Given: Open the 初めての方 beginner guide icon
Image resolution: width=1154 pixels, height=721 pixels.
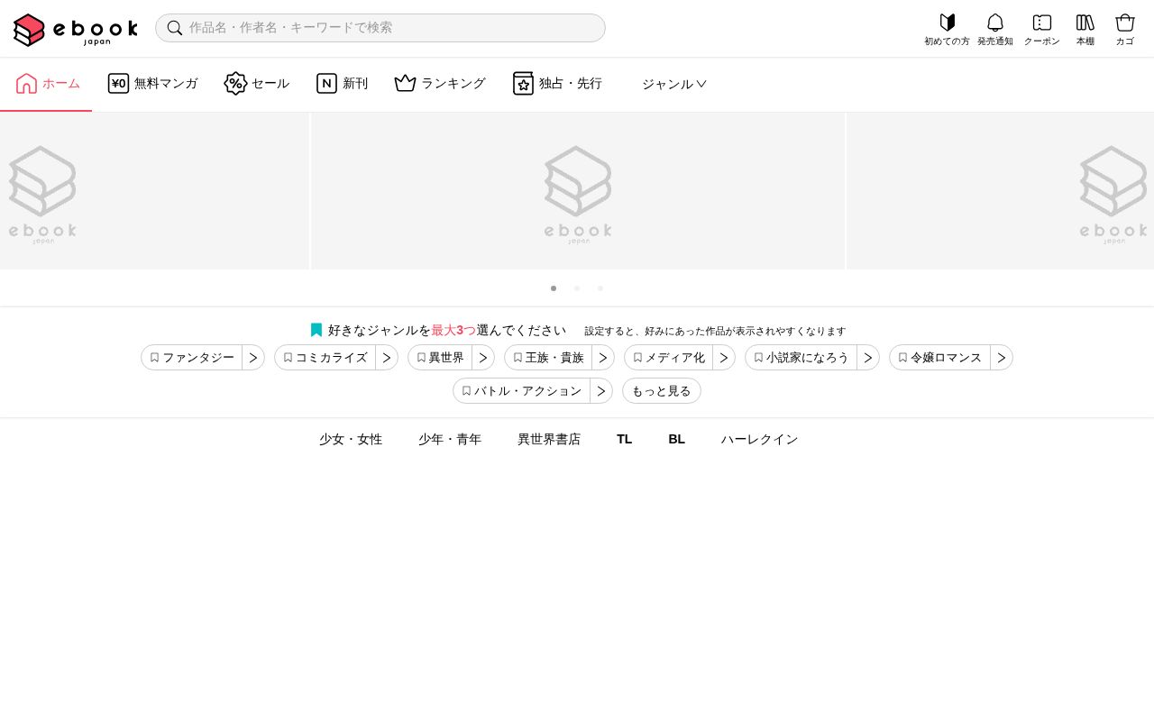Looking at the screenshot, I should (x=947, y=30).
